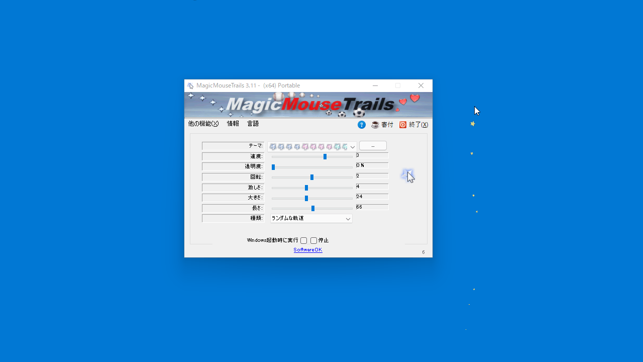
Task: Click the 種類: label
Action: coord(233,218)
